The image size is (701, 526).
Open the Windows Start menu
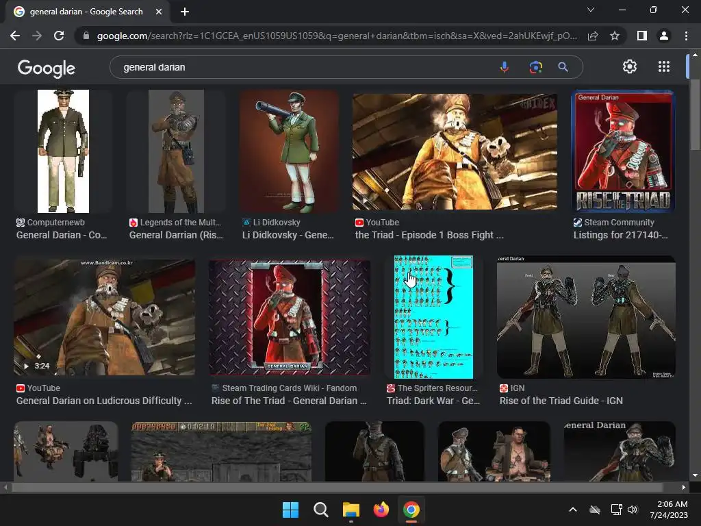290,510
